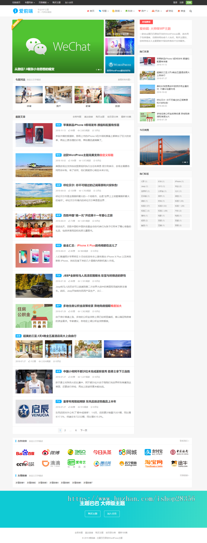Click the search magnifier icon in header
207x543 pixels.
[x=190, y=11]
